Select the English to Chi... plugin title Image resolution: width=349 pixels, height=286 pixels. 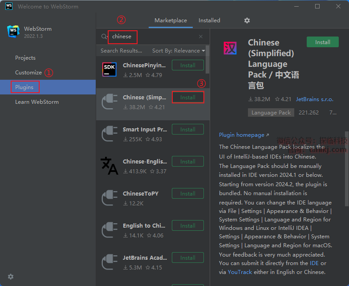(x=144, y=225)
